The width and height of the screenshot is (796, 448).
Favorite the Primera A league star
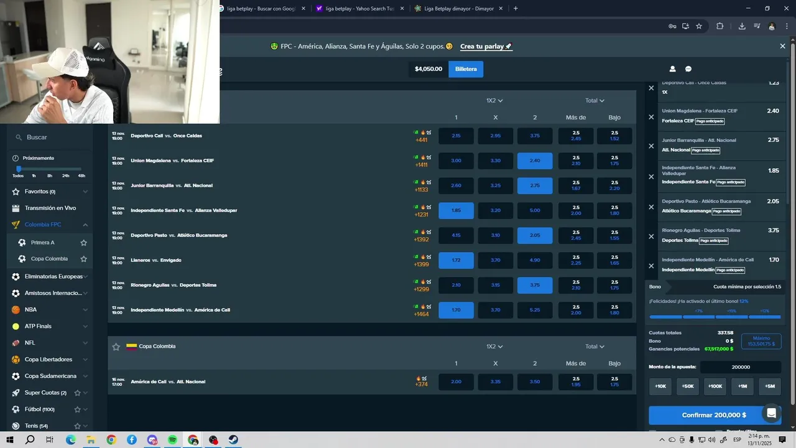(83, 243)
